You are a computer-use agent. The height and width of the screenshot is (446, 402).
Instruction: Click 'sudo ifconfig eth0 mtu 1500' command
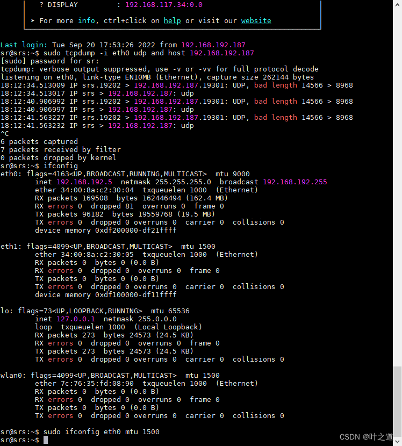(x=101, y=432)
